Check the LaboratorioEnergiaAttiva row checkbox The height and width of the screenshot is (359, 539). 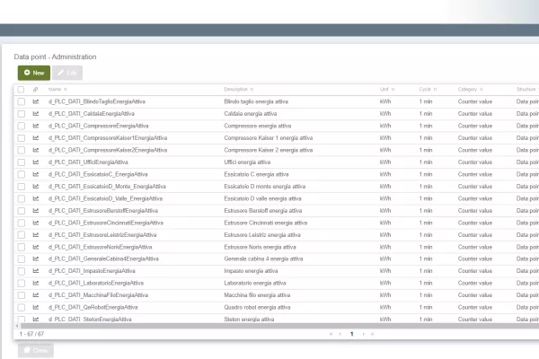click(x=22, y=283)
